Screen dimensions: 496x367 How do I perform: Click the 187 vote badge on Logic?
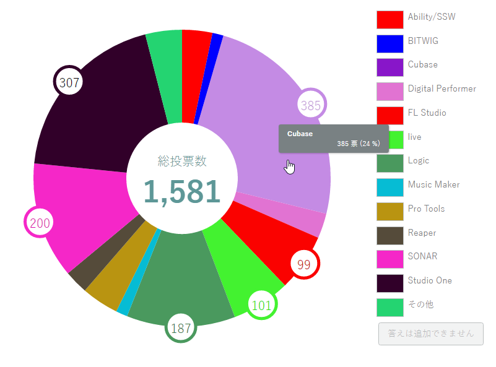pyautogui.click(x=181, y=328)
